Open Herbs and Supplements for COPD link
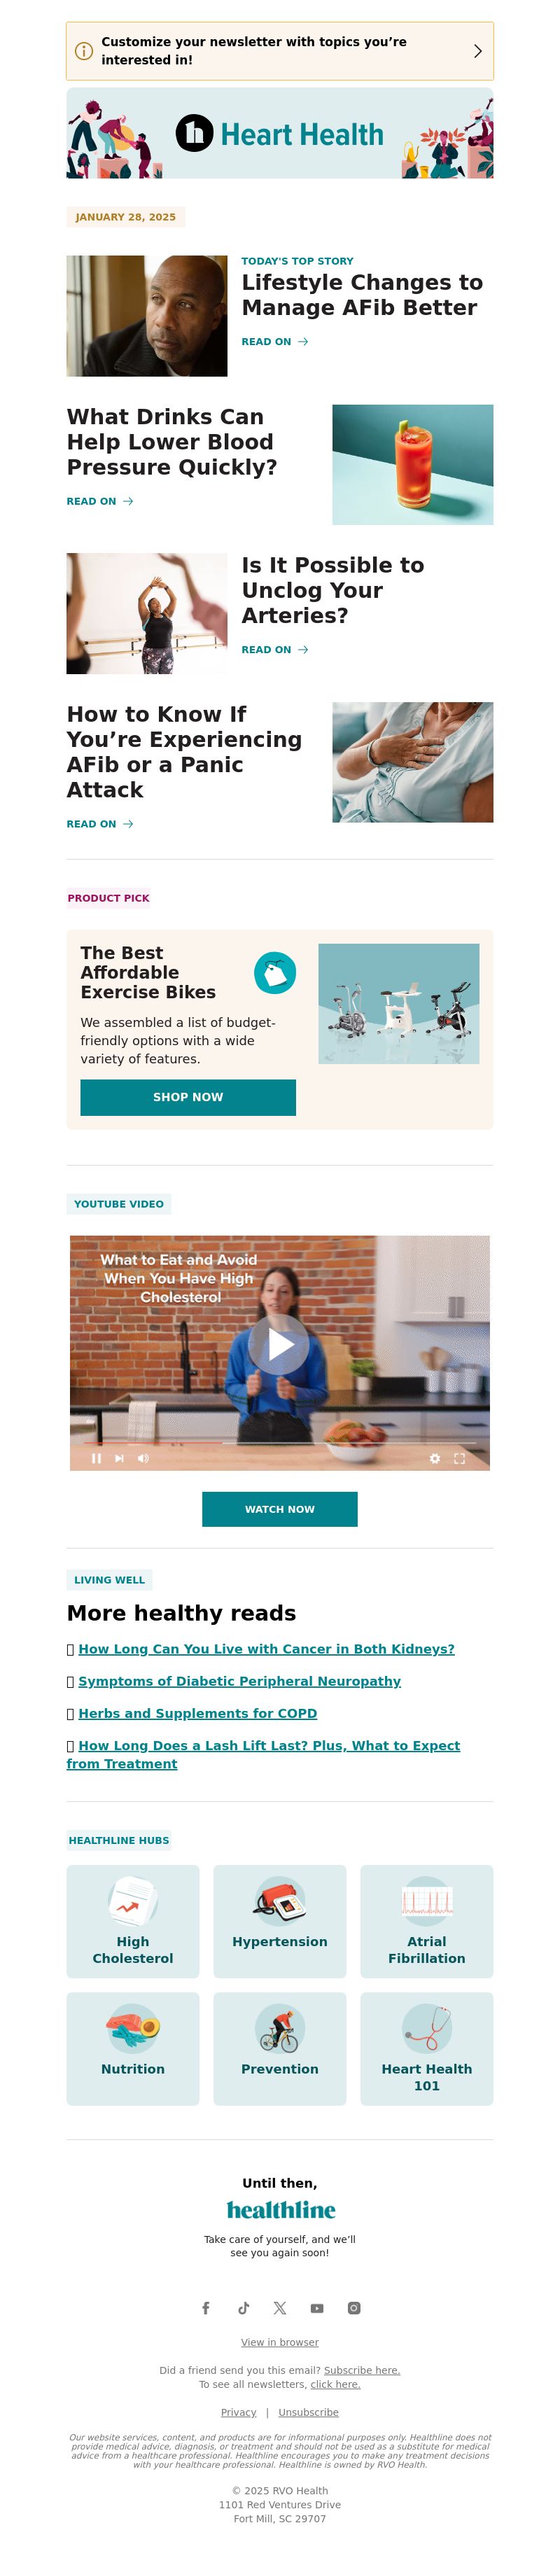Screen dimensions: 560x2551 click(x=198, y=1713)
